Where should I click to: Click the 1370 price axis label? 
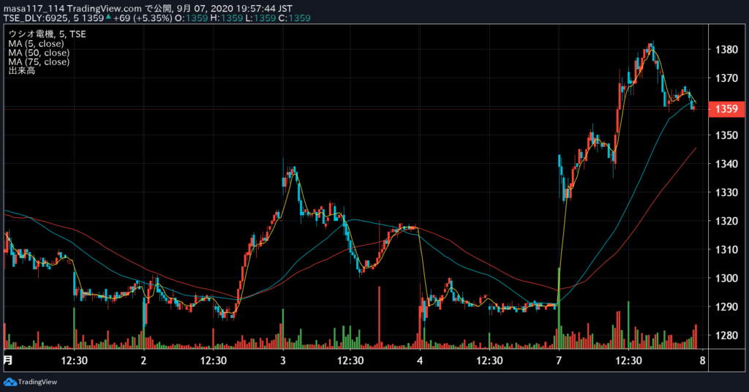pos(726,78)
